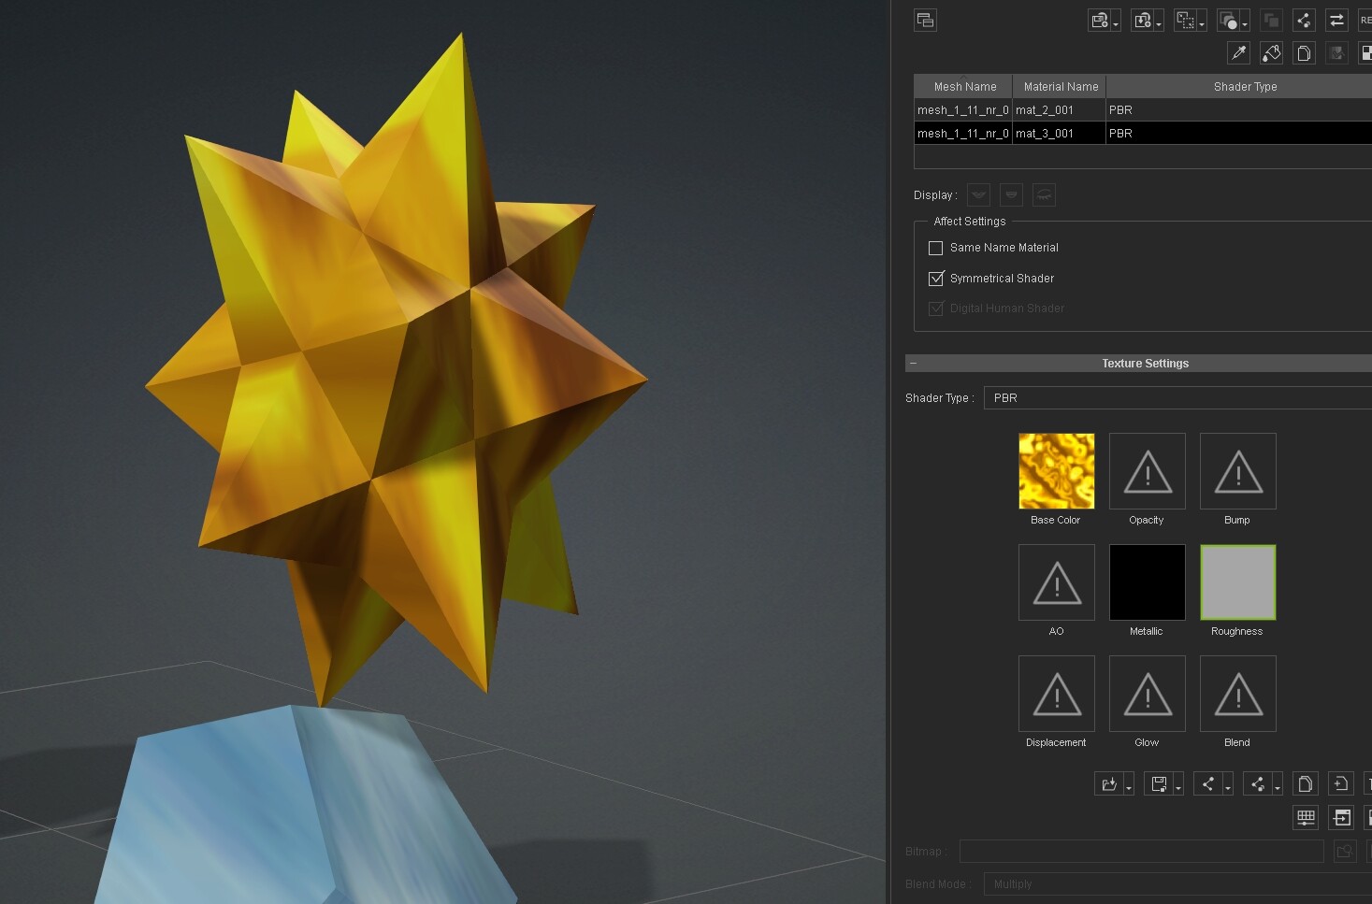Click the swap arrows icon in top toolbar
The width and height of the screenshot is (1372, 904).
(1336, 21)
